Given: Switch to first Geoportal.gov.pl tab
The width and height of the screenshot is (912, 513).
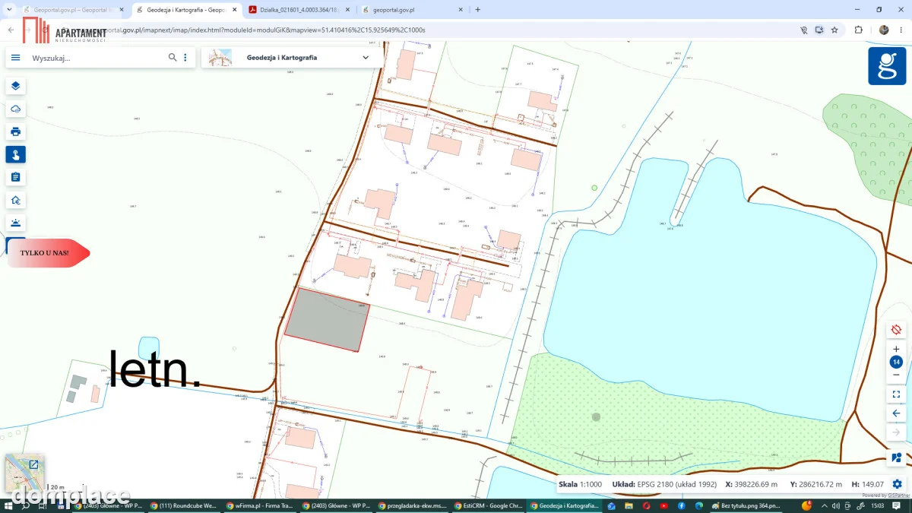Looking at the screenshot, I should click(72, 10).
